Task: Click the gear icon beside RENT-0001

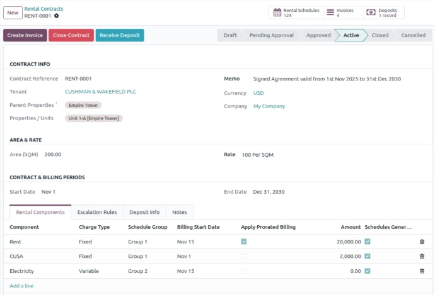Action: (56, 16)
